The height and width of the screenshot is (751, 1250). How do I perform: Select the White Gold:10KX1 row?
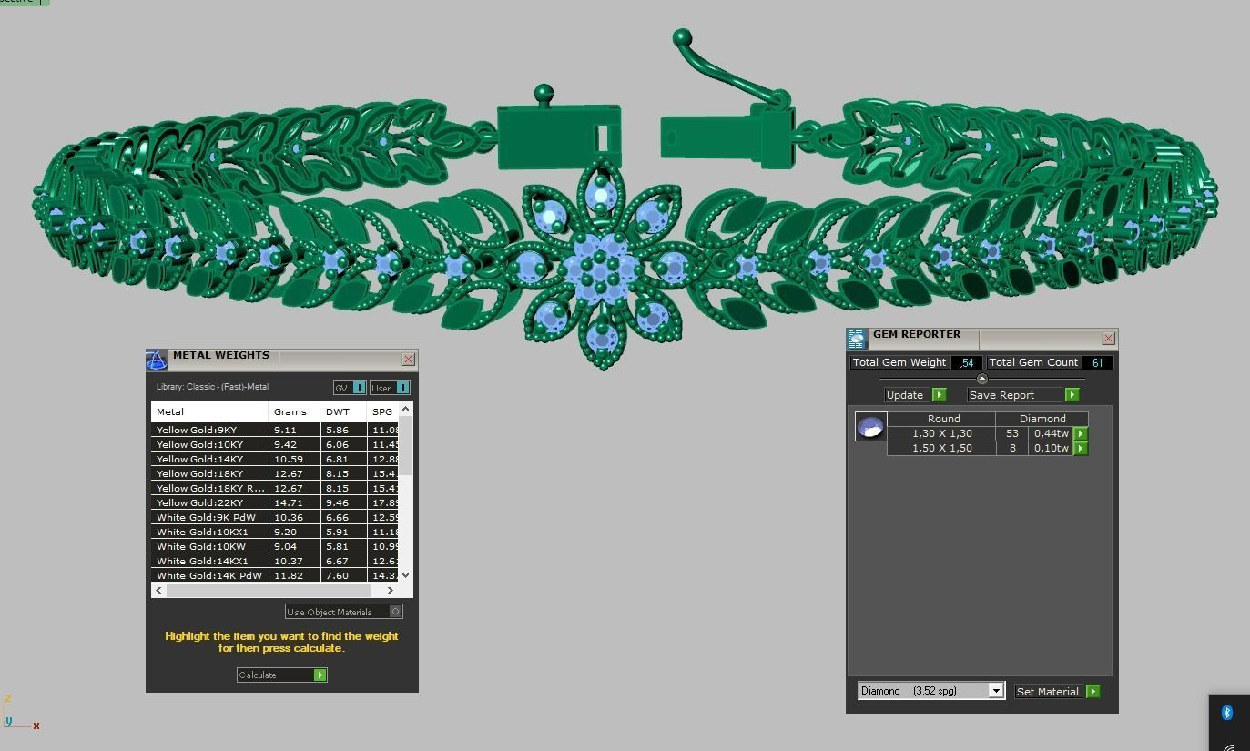(x=275, y=532)
